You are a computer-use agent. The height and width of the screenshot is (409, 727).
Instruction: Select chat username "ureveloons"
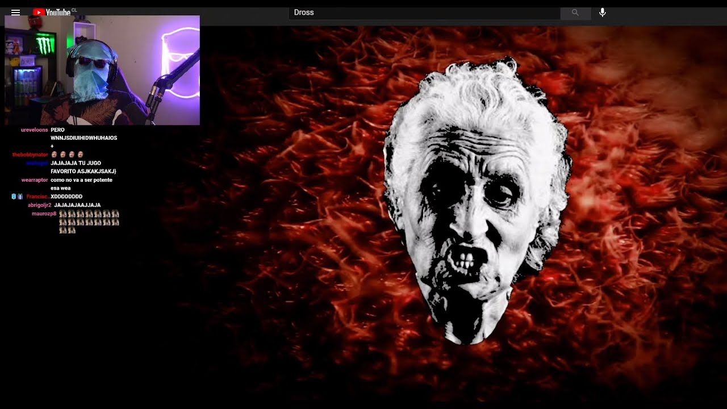click(x=34, y=130)
